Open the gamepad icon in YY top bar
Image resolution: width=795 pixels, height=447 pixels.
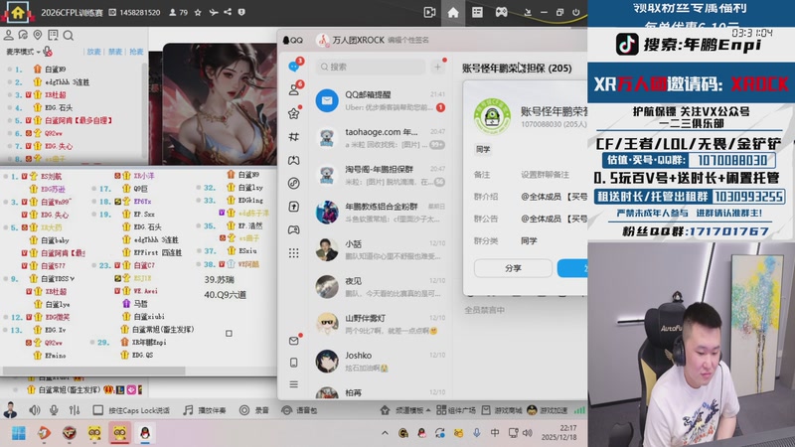pos(501,12)
